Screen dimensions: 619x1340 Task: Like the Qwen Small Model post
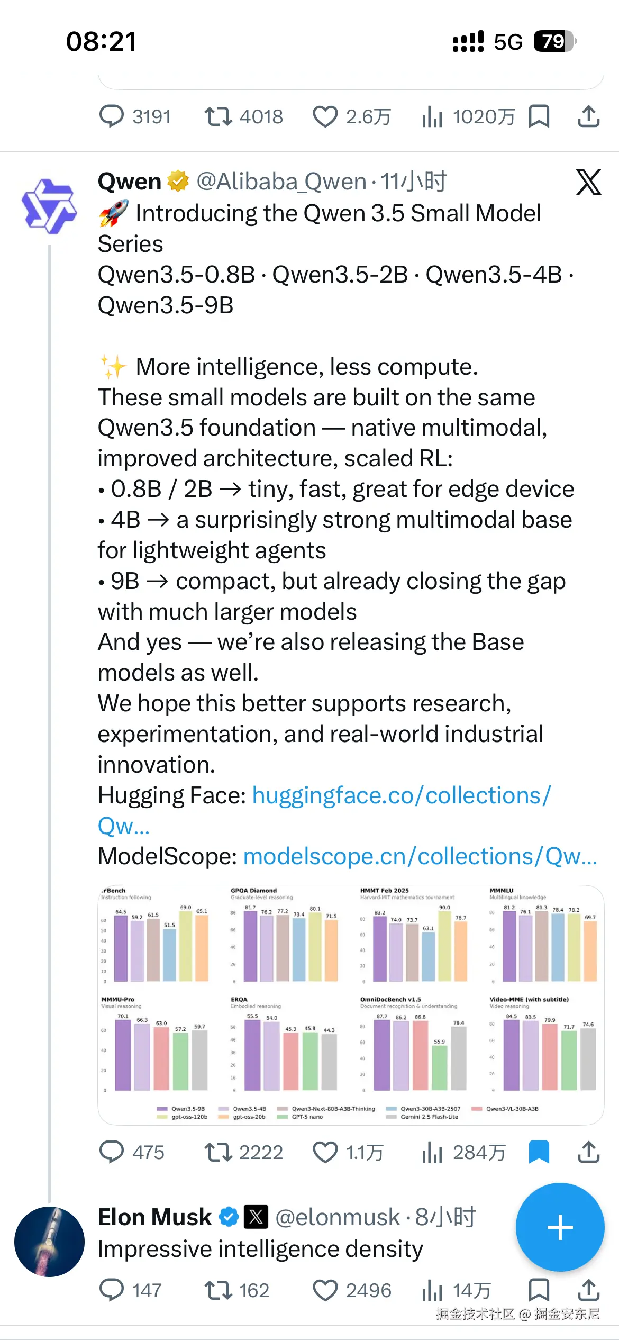coord(325,1152)
